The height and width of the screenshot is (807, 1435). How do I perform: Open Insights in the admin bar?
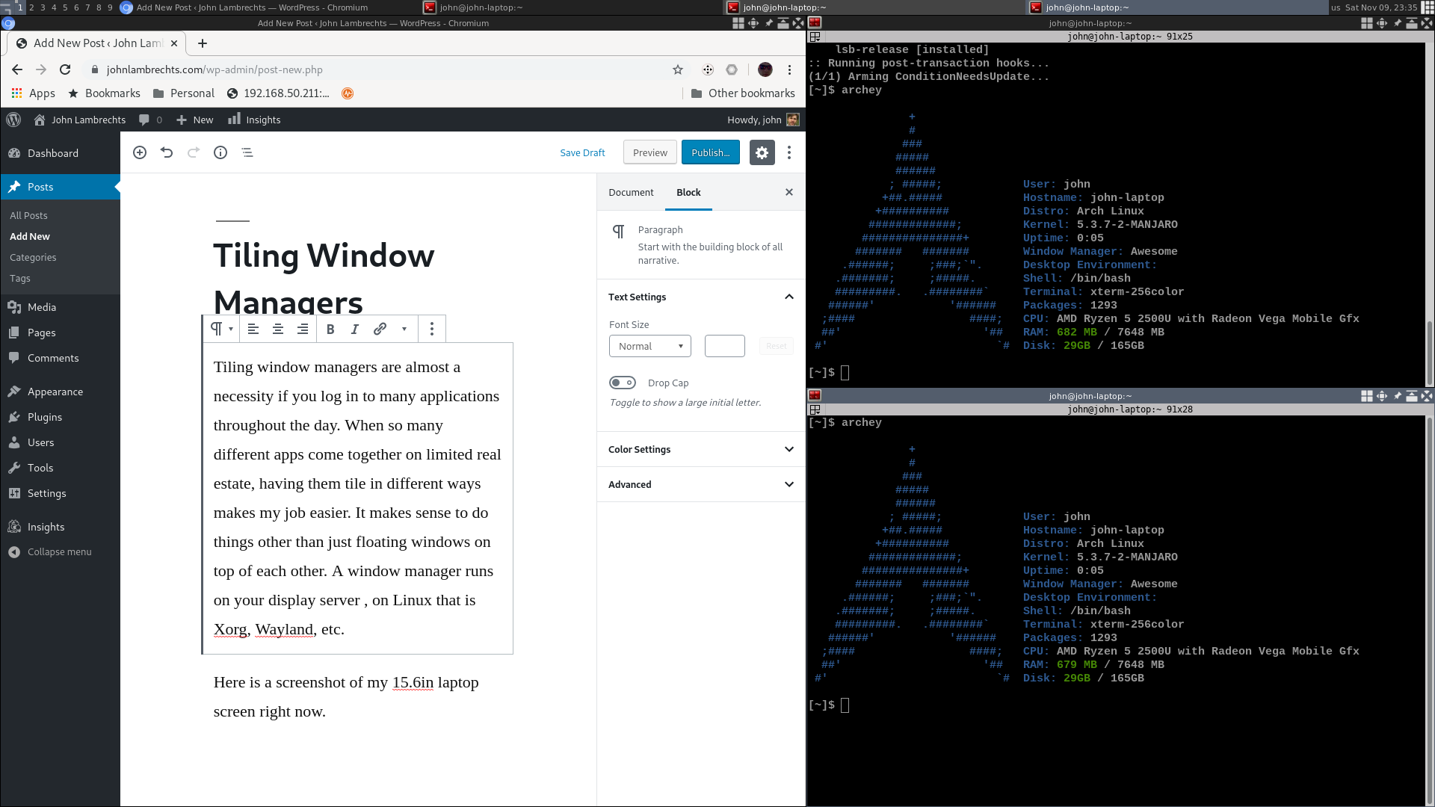(x=255, y=120)
